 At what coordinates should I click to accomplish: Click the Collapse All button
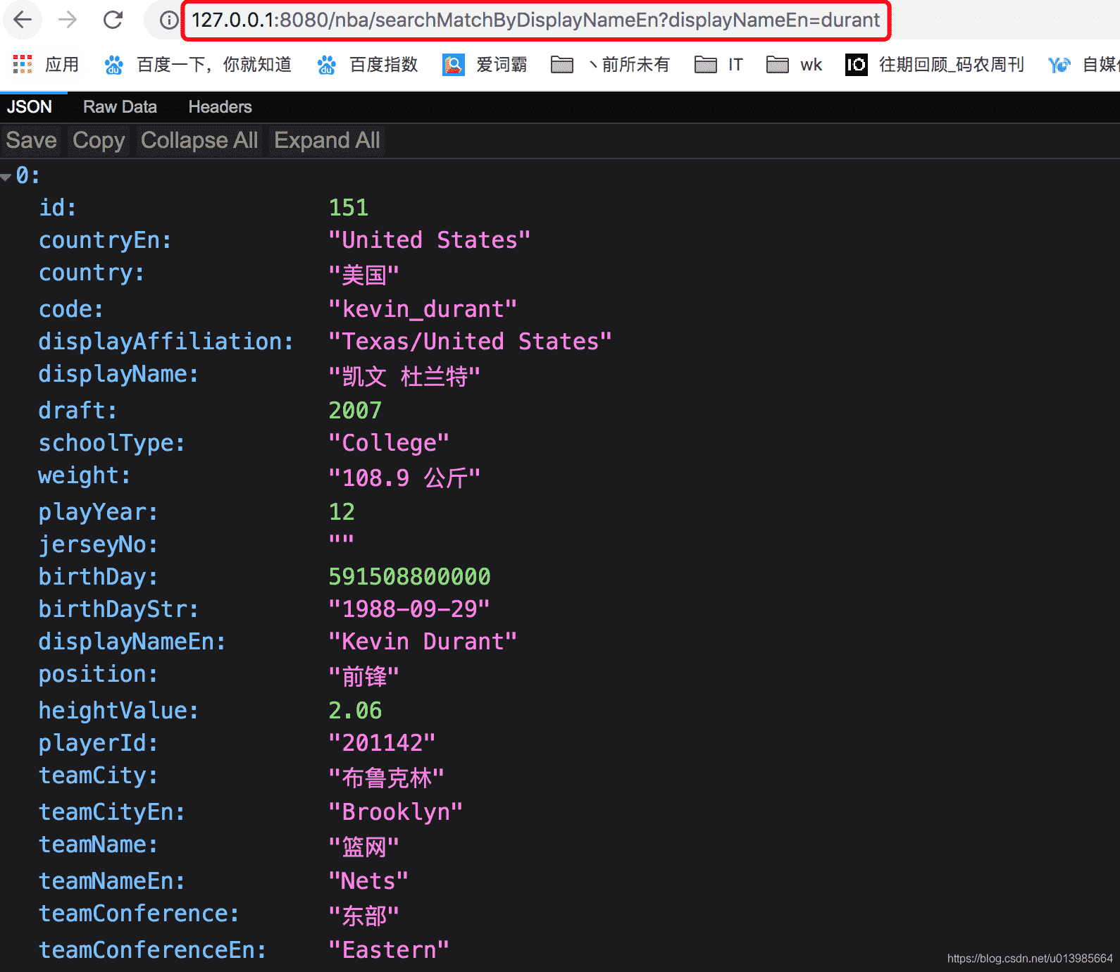tap(199, 140)
